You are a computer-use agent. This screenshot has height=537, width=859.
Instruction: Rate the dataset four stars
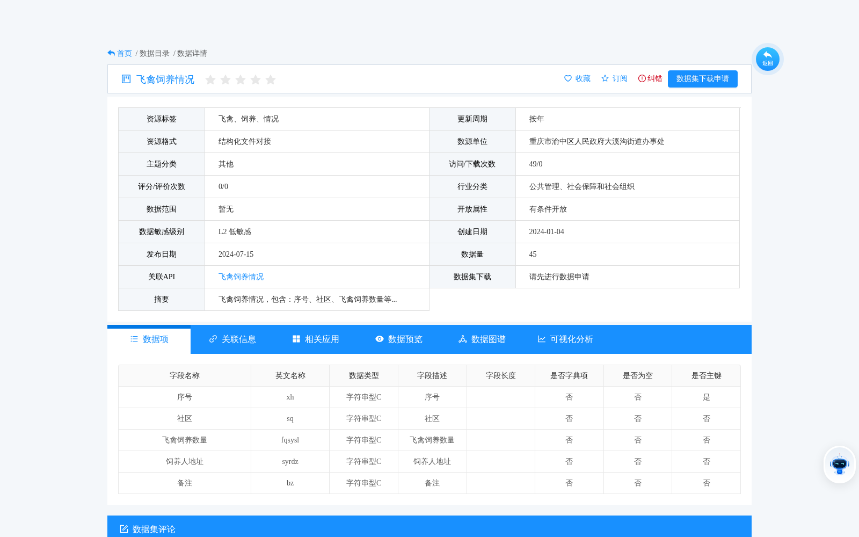point(256,79)
